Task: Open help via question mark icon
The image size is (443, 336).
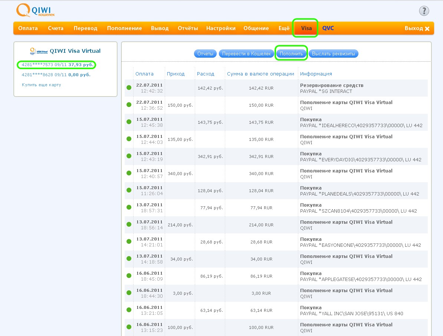Action: click(424, 11)
